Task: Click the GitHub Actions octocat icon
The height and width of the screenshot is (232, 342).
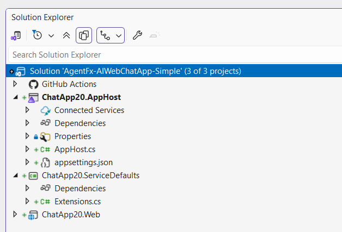Action: pyautogui.click(x=33, y=84)
